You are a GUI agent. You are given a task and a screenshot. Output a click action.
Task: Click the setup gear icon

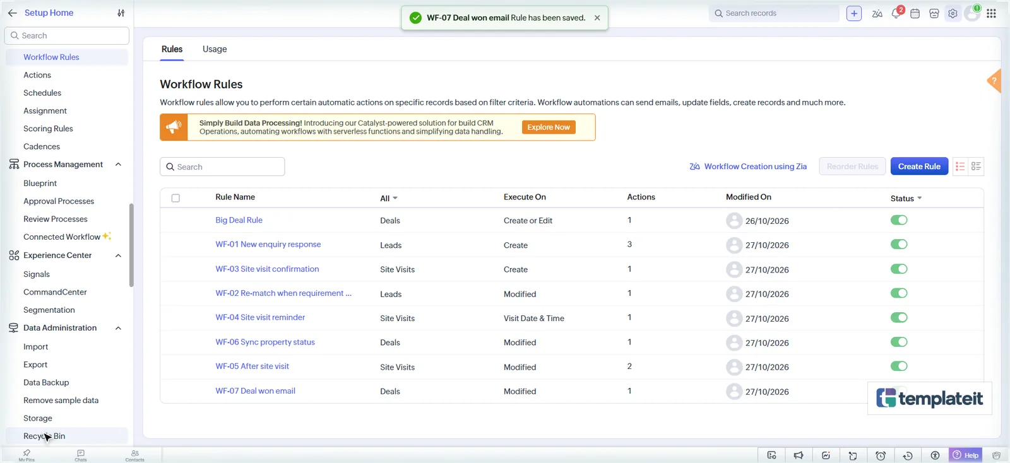[x=953, y=13]
